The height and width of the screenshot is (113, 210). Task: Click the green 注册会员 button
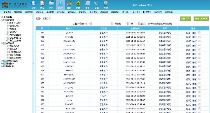click(185, 18)
